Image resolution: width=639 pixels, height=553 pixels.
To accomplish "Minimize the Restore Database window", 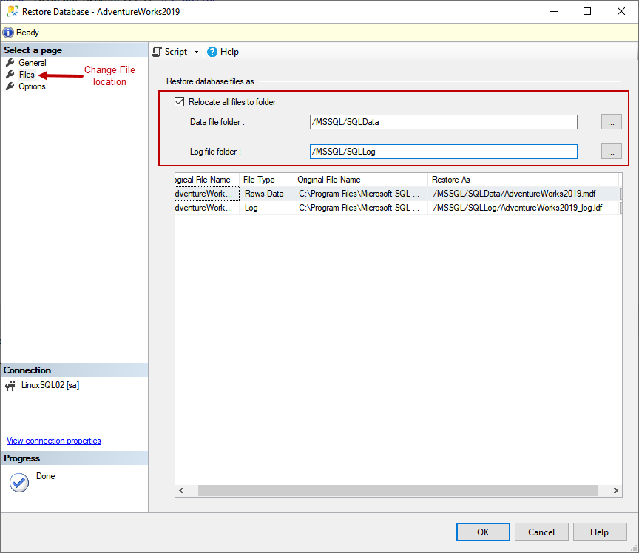I will pyautogui.click(x=554, y=11).
